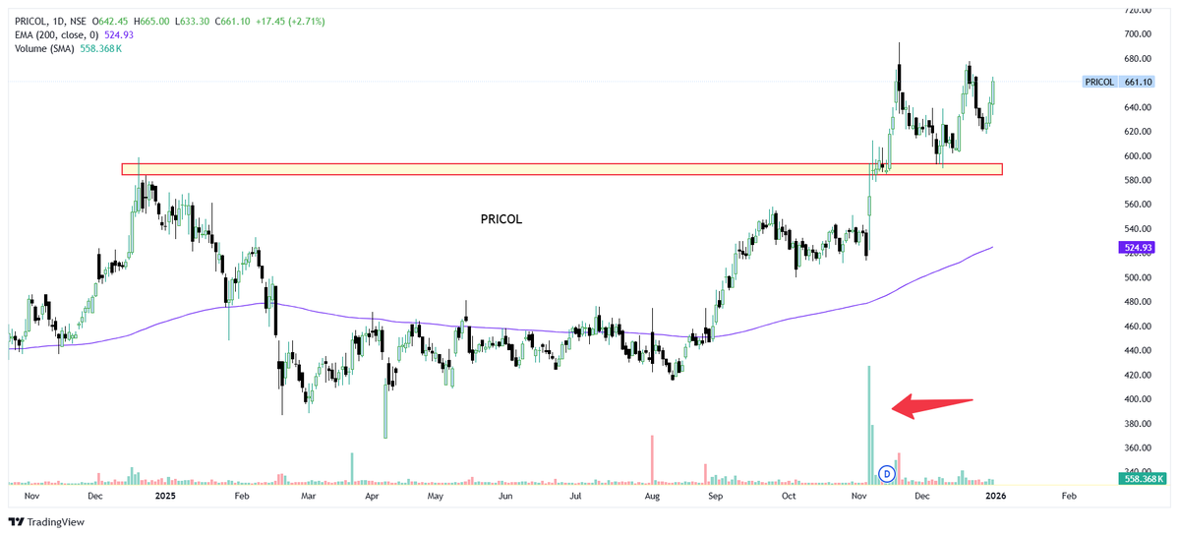Image resolution: width=1179 pixels, height=536 pixels.
Task: Click the 'Aug' label on the time axis
Action: (x=652, y=496)
